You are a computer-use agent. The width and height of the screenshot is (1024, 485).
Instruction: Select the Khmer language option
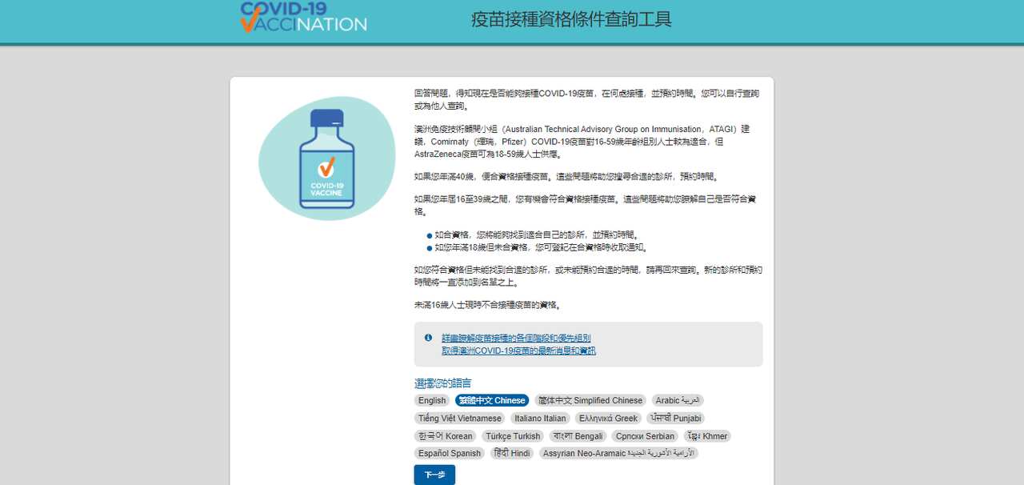point(707,435)
